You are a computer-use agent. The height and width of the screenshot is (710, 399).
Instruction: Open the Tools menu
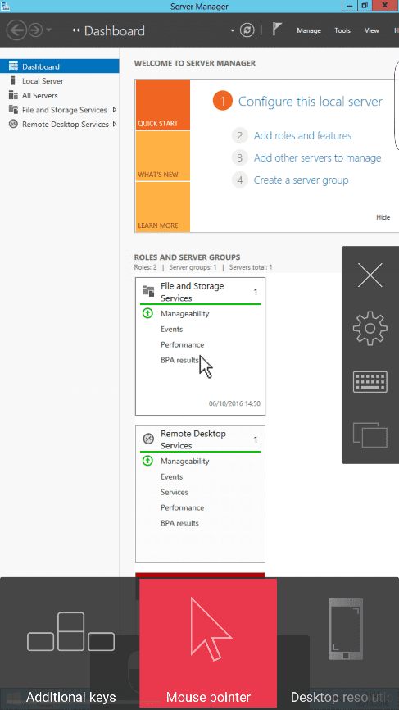(x=342, y=30)
